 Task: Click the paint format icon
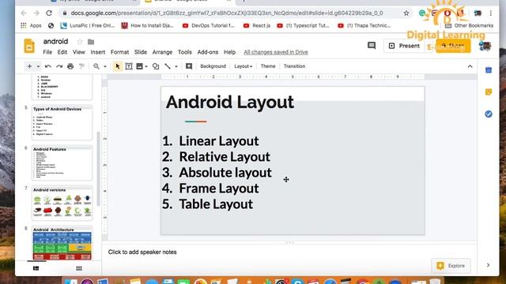81,66
